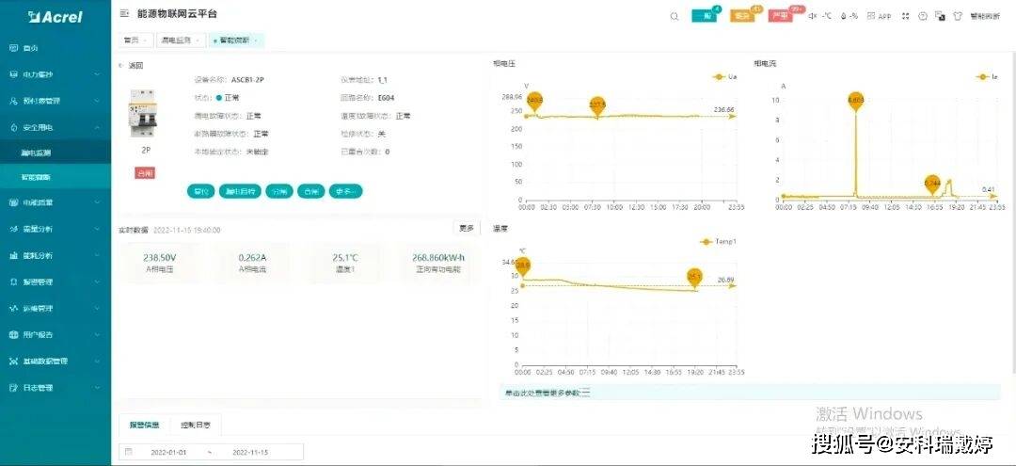Click the 电能质量 sidebar icon
The image size is (1016, 466).
[x=13, y=202]
